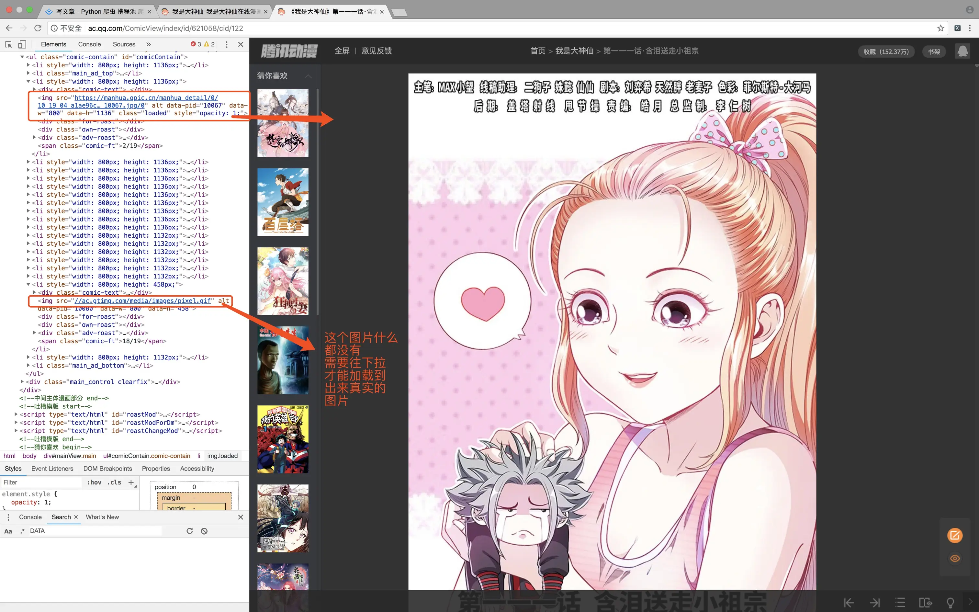Click the user avatar icon

click(962, 51)
